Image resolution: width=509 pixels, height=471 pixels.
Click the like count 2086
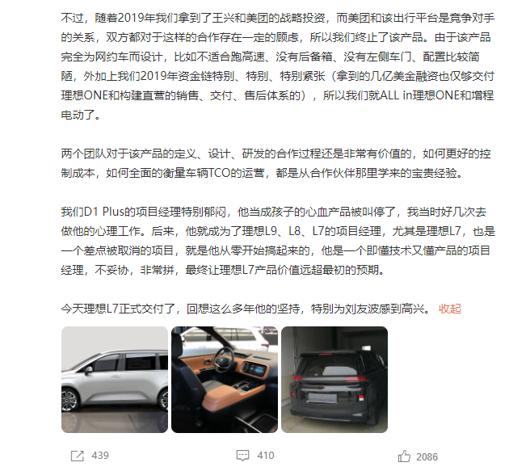click(x=427, y=457)
